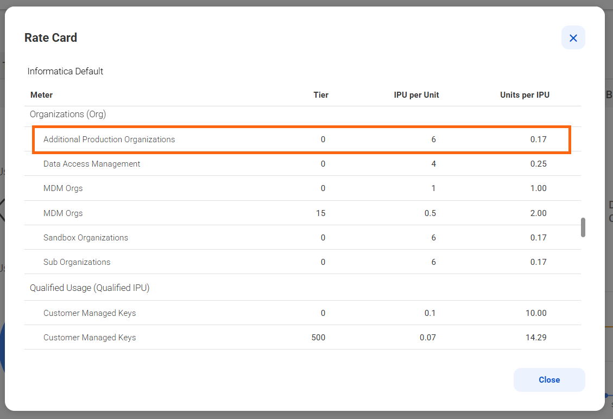Image resolution: width=613 pixels, height=419 pixels.
Task: Select the Data Access Management row
Action: coord(302,164)
